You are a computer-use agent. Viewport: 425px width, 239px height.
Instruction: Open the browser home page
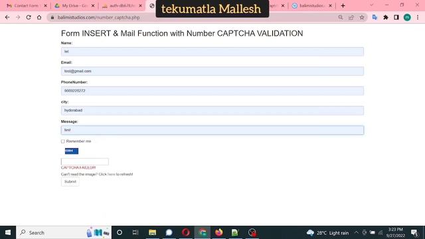(39, 17)
